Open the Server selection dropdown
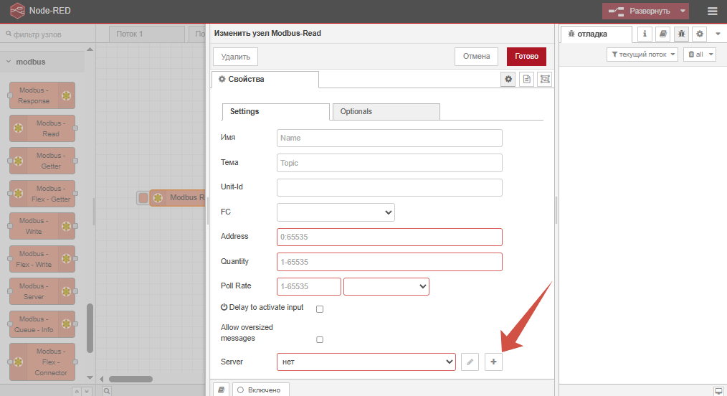Image resolution: width=727 pixels, height=396 pixels. 366,362
